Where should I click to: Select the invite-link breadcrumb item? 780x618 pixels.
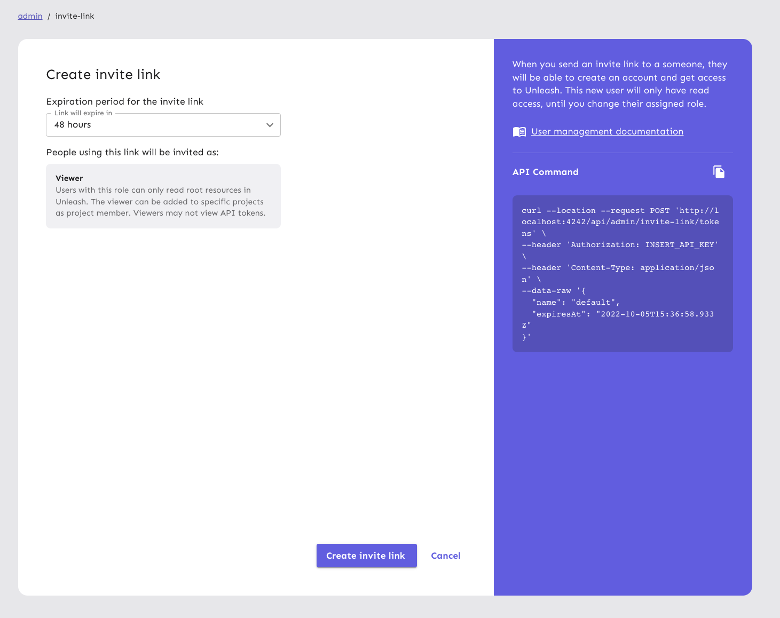coord(74,16)
